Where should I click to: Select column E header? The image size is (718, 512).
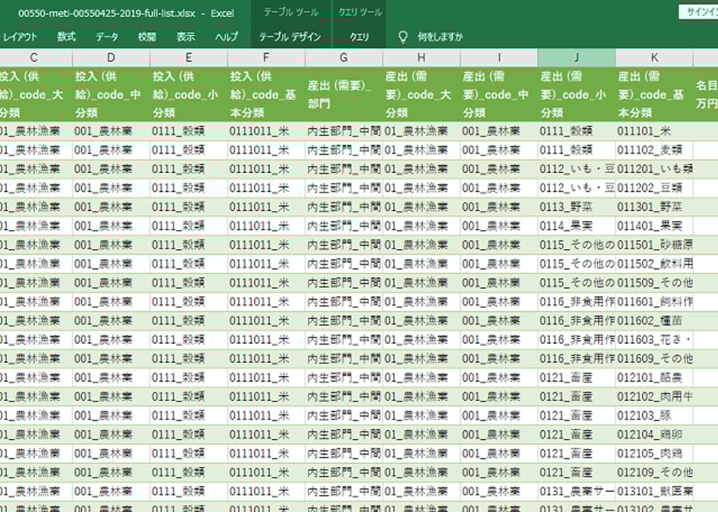coord(189,57)
